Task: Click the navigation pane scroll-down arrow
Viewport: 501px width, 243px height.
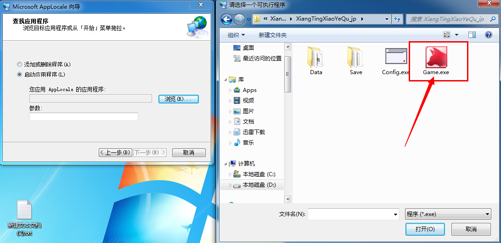Action: (x=287, y=200)
